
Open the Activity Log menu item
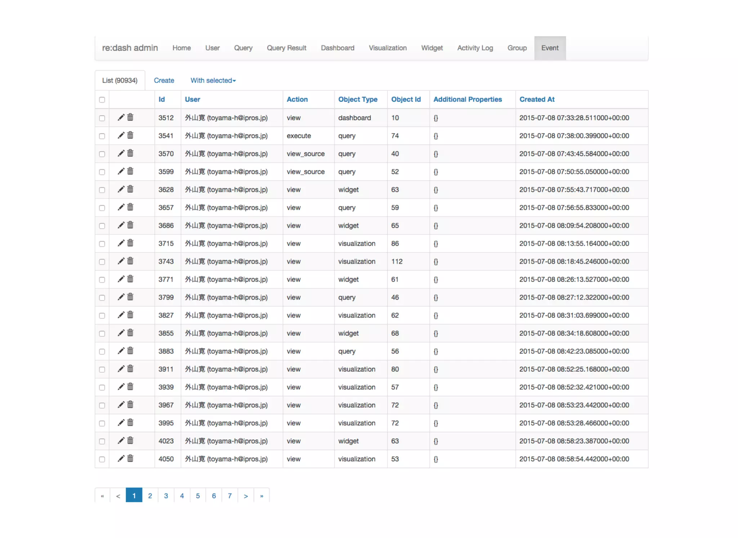pos(475,48)
